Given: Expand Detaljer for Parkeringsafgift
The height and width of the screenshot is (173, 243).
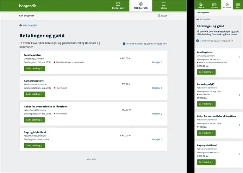Looking at the screenshot, I should click(157, 88).
